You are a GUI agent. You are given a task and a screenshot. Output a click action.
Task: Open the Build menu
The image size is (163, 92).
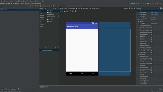[25, 1]
